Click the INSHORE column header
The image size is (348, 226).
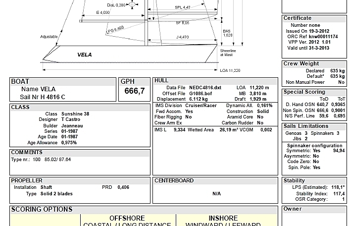coord(223,218)
